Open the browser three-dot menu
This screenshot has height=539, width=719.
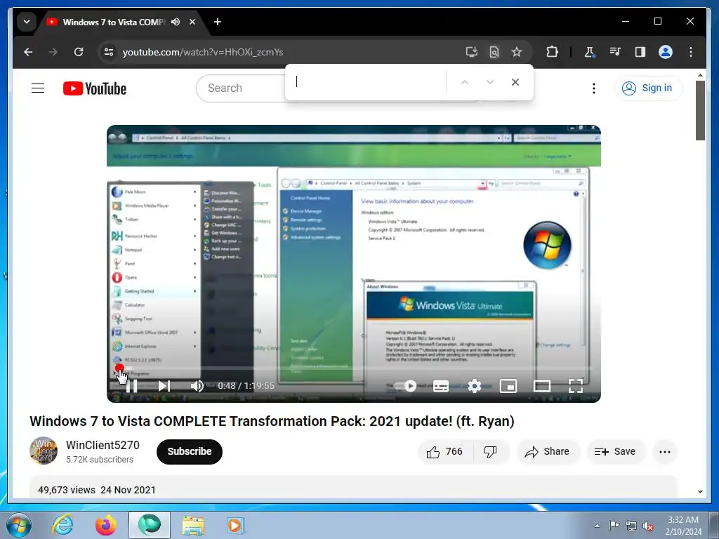[691, 52]
